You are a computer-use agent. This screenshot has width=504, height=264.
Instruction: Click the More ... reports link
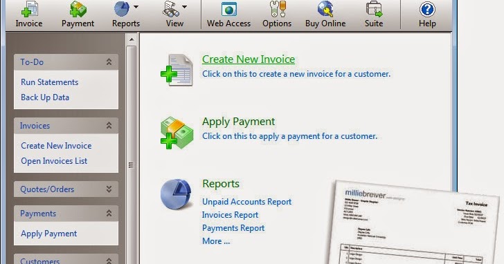click(x=216, y=241)
